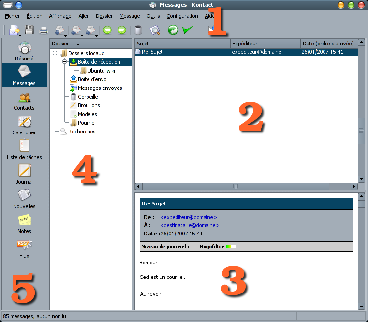Open Contacts from the sidebar
Image resolution: width=368 pixels, height=322 pixels.
(24, 102)
